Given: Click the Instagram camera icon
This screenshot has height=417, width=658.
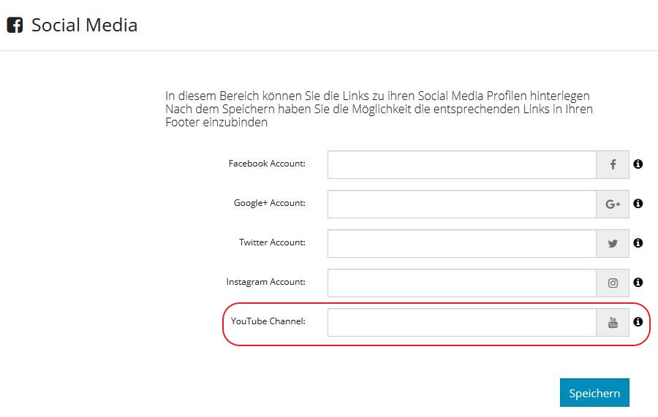Looking at the screenshot, I should click(x=613, y=283).
